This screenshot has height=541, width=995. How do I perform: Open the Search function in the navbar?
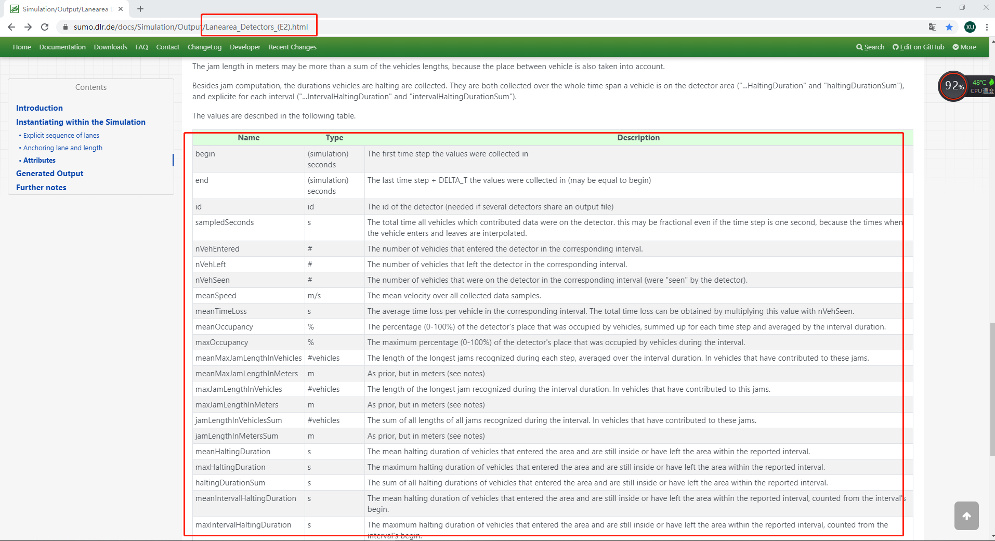tap(870, 47)
